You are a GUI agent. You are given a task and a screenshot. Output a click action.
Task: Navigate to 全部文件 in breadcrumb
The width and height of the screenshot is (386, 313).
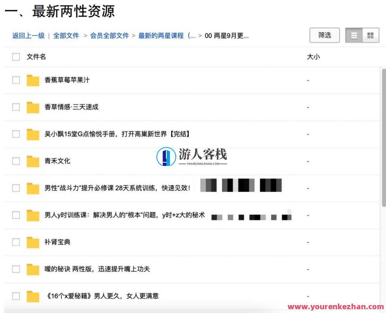click(x=67, y=36)
